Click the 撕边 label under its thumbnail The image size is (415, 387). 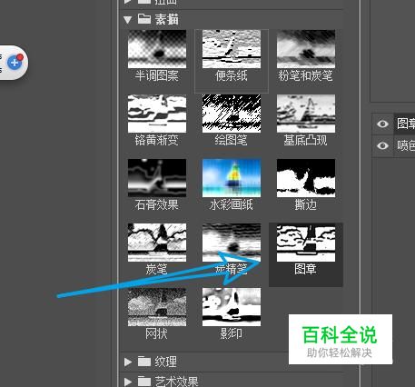pos(306,204)
